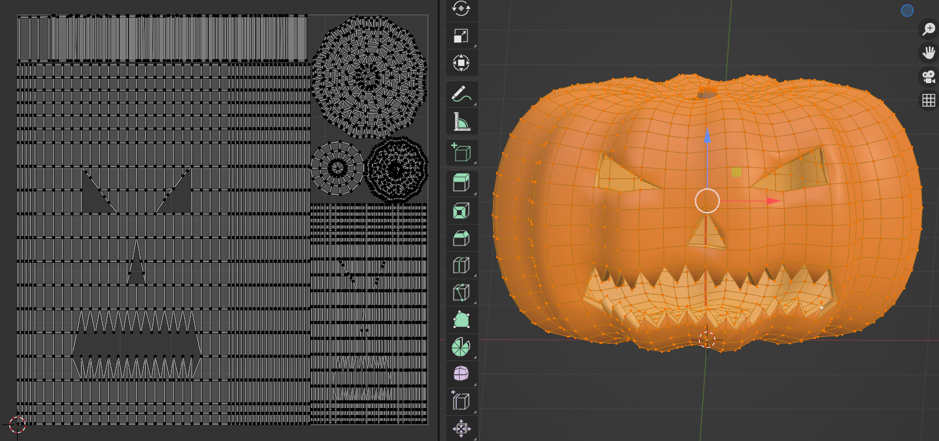The height and width of the screenshot is (441, 939).
Task: Click the pumpkin stem hole on top
Action: click(x=709, y=94)
